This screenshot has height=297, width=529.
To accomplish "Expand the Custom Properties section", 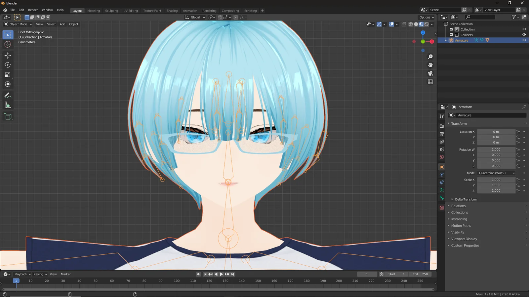I will point(465,245).
